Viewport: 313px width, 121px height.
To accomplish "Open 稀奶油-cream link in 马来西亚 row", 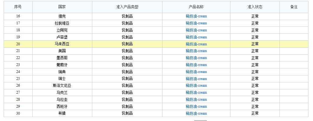I will 196,44.
